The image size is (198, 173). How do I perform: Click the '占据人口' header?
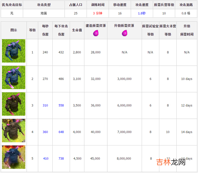(75, 5)
